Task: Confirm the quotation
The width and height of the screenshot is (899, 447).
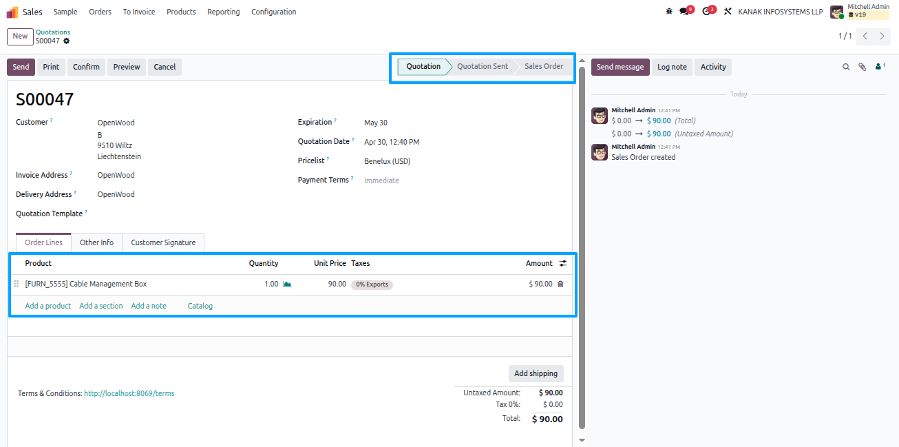Action: click(x=86, y=67)
